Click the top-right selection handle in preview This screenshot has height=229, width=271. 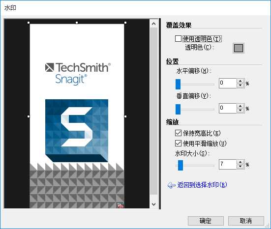tap(125, 23)
